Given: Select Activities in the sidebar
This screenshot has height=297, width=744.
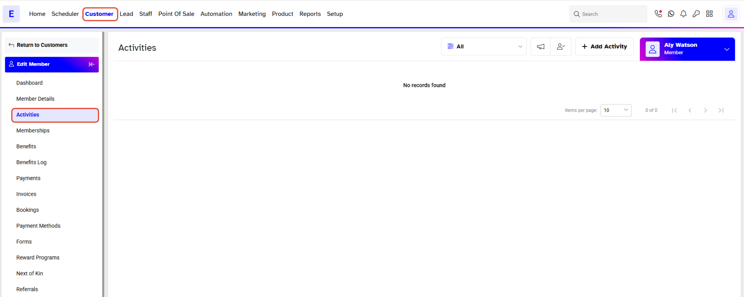Looking at the screenshot, I should pos(55,115).
